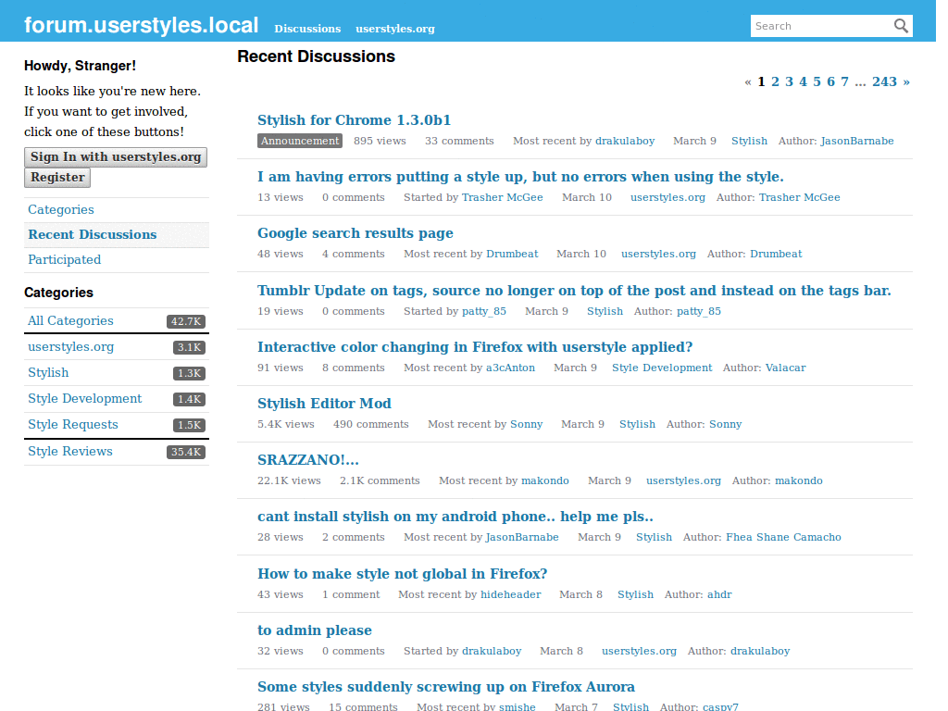The image size is (948, 711).
Task: Open userstyles.org category on Google search row
Action: pos(658,254)
